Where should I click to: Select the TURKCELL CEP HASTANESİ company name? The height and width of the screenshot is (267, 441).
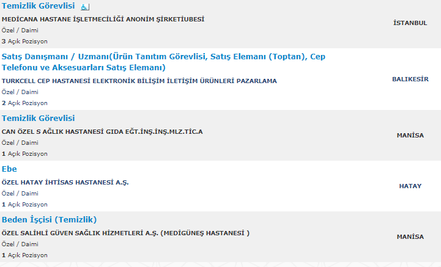tap(139, 81)
